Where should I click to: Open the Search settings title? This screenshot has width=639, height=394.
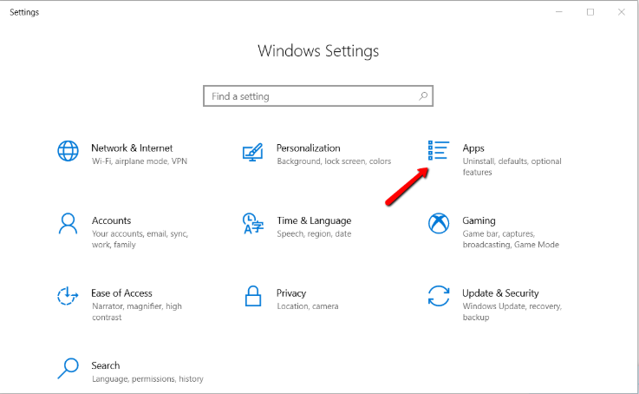(x=106, y=365)
